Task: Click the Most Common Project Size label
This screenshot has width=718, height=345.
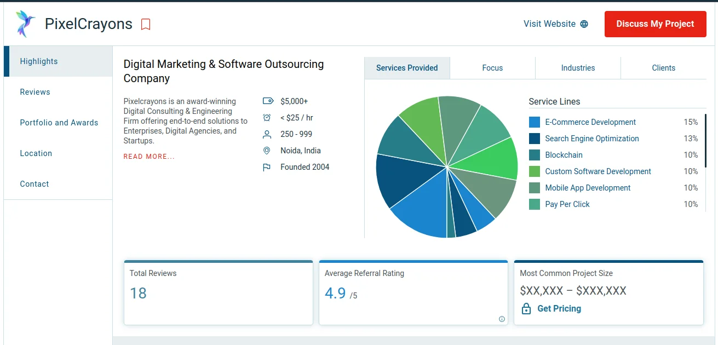Action: tap(566, 273)
